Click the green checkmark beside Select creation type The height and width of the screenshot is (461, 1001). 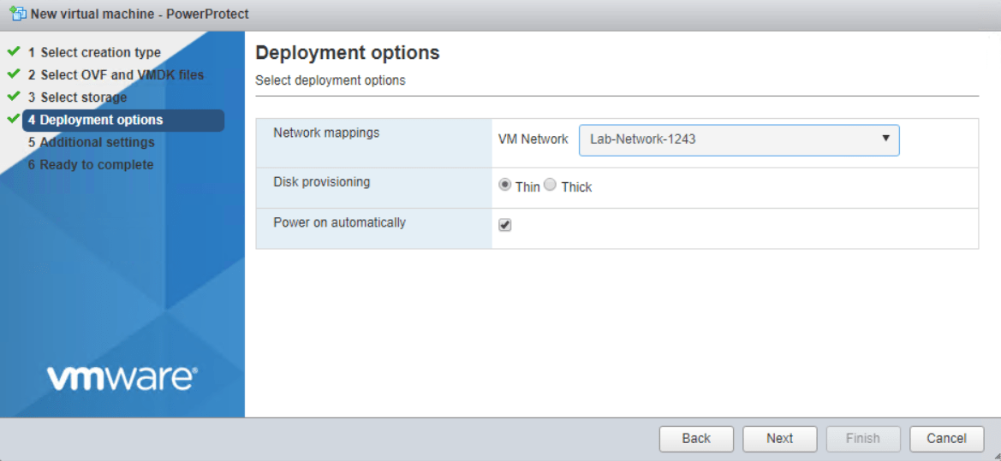pyautogui.click(x=14, y=51)
